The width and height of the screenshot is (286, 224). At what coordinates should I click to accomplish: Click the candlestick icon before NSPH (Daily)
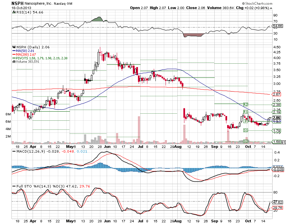point(14,47)
